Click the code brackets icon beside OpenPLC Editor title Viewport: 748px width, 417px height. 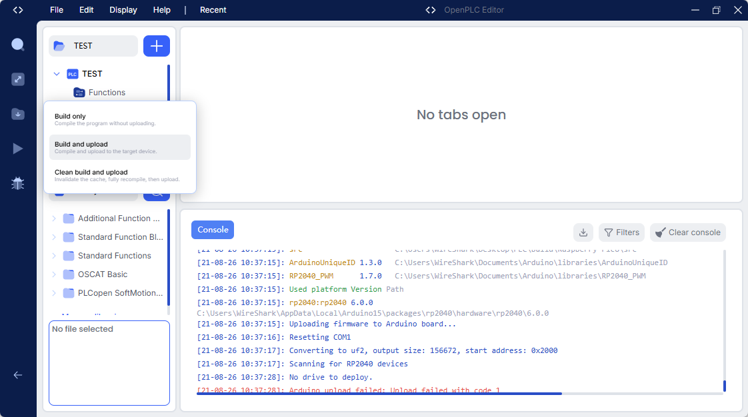(x=431, y=10)
